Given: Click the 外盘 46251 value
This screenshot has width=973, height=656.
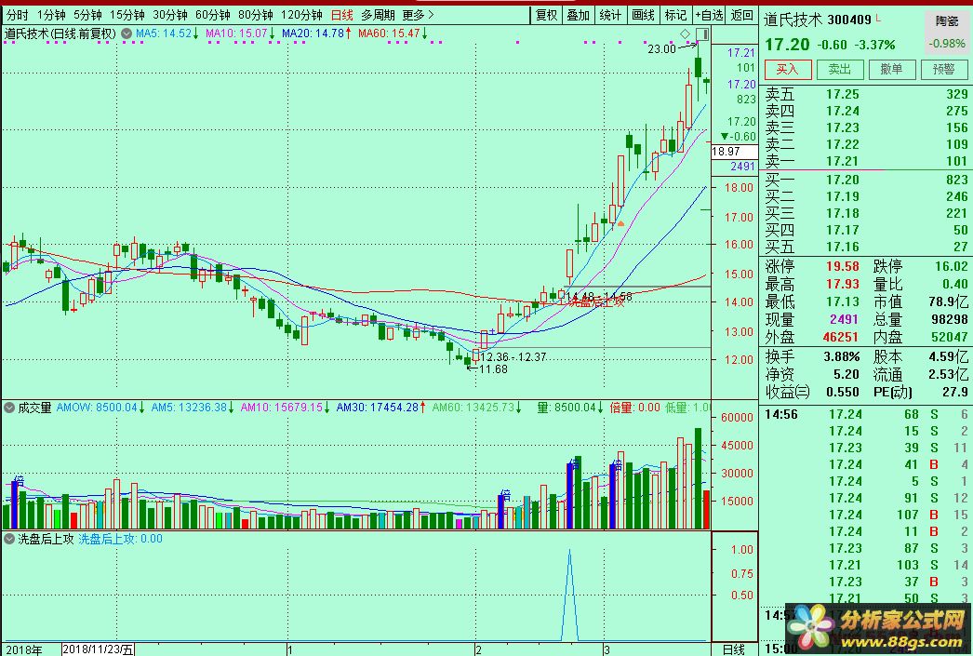Looking at the screenshot, I should click(x=840, y=337).
